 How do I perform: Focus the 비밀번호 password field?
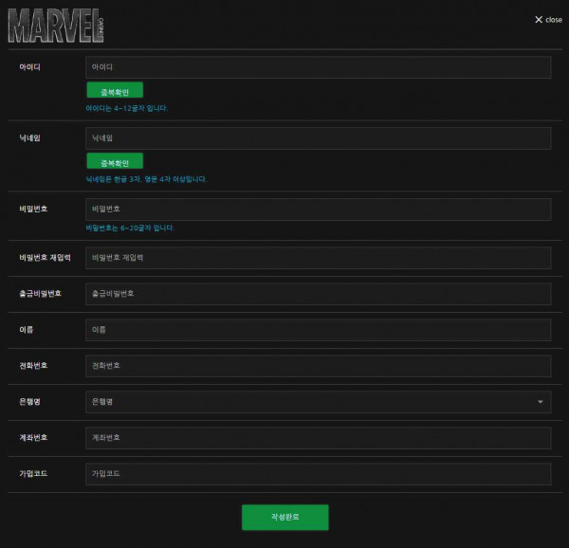(x=319, y=210)
